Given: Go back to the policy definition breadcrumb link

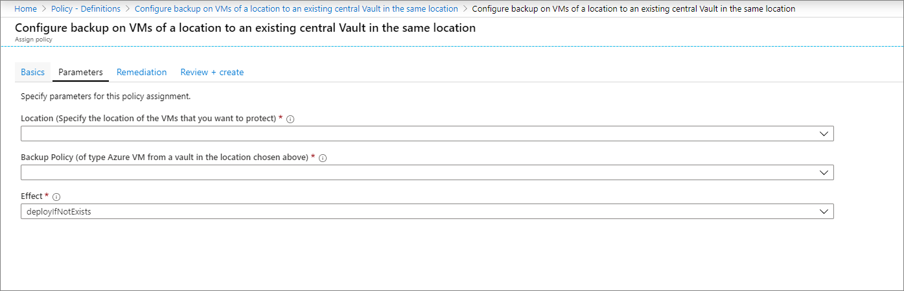Looking at the screenshot, I should [x=296, y=8].
